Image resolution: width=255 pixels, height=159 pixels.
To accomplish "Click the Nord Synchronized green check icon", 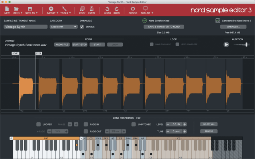I will [x=144, y=21].
